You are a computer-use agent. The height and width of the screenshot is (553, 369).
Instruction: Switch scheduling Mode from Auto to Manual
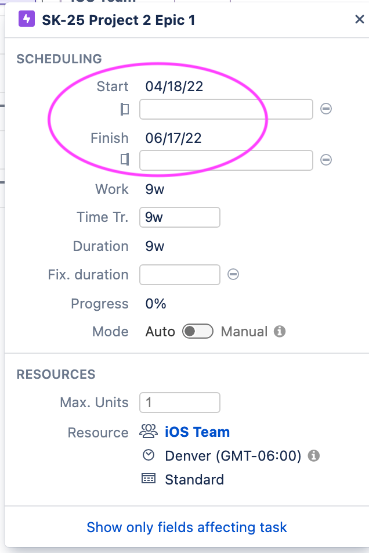tap(197, 331)
